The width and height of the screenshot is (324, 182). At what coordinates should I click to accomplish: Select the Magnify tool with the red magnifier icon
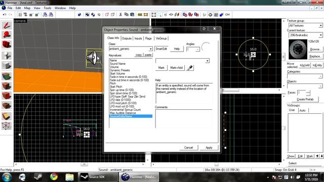point(7,35)
